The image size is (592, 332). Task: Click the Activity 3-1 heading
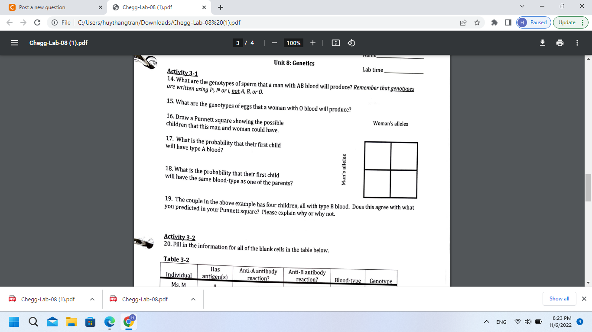coord(182,73)
